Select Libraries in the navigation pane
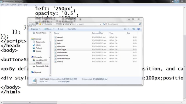The height and width of the screenshot is (104, 186). [36, 39]
